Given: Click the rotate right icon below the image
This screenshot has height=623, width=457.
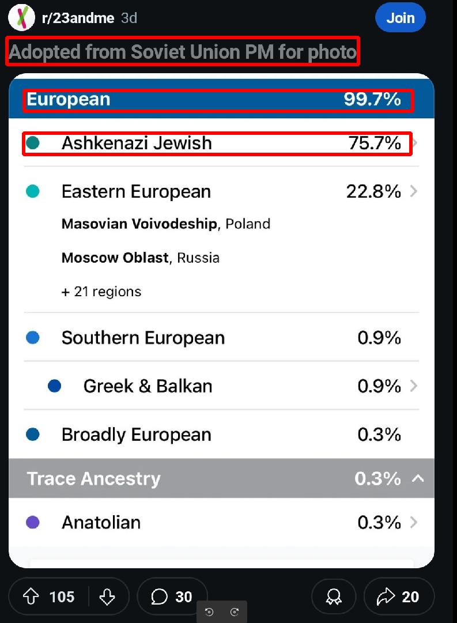Looking at the screenshot, I should [x=235, y=612].
